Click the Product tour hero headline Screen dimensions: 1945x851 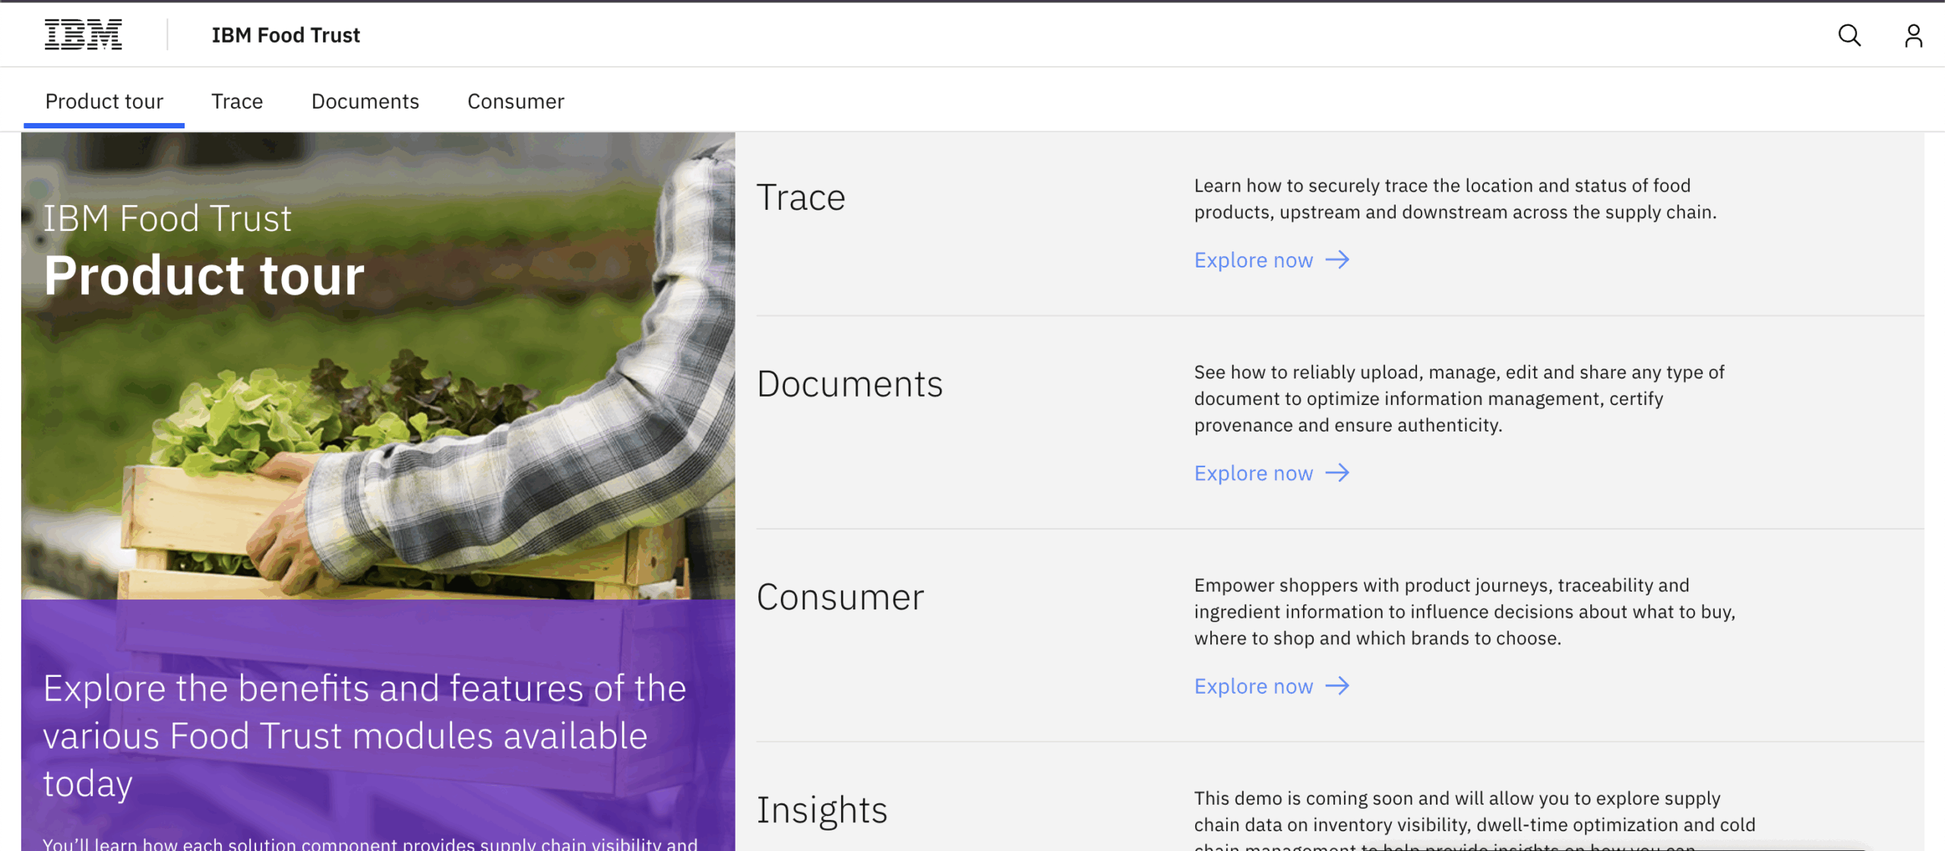[x=204, y=275]
